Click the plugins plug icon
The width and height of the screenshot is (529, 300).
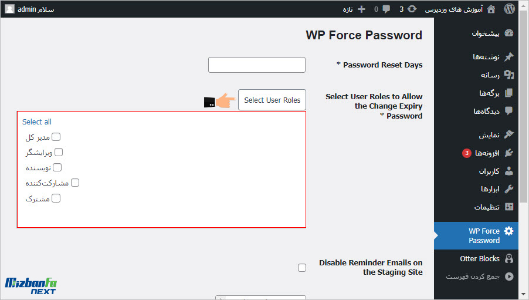pyautogui.click(x=508, y=153)
